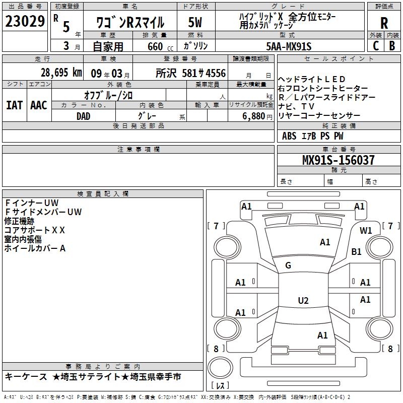Click A1 mark on the hood
This screenshot has width=403, height=403.
(x=325, y=242)
